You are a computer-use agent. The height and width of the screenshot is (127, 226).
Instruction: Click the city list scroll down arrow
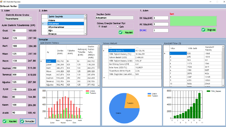pos(85,34)
